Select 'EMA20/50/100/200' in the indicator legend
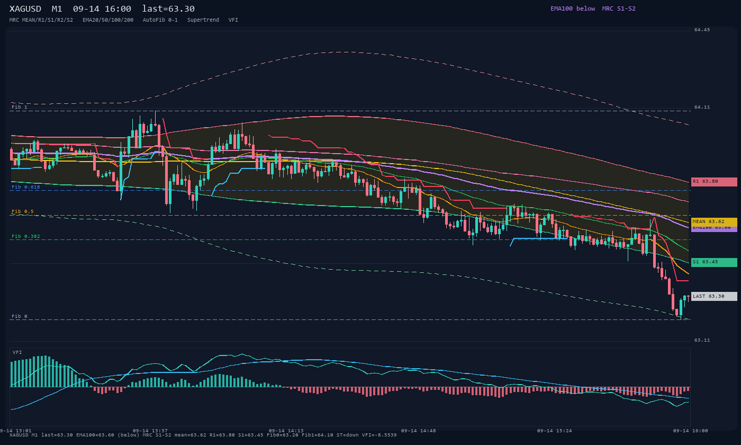Viewport: 741px width, 445px height. coord(108,20)
